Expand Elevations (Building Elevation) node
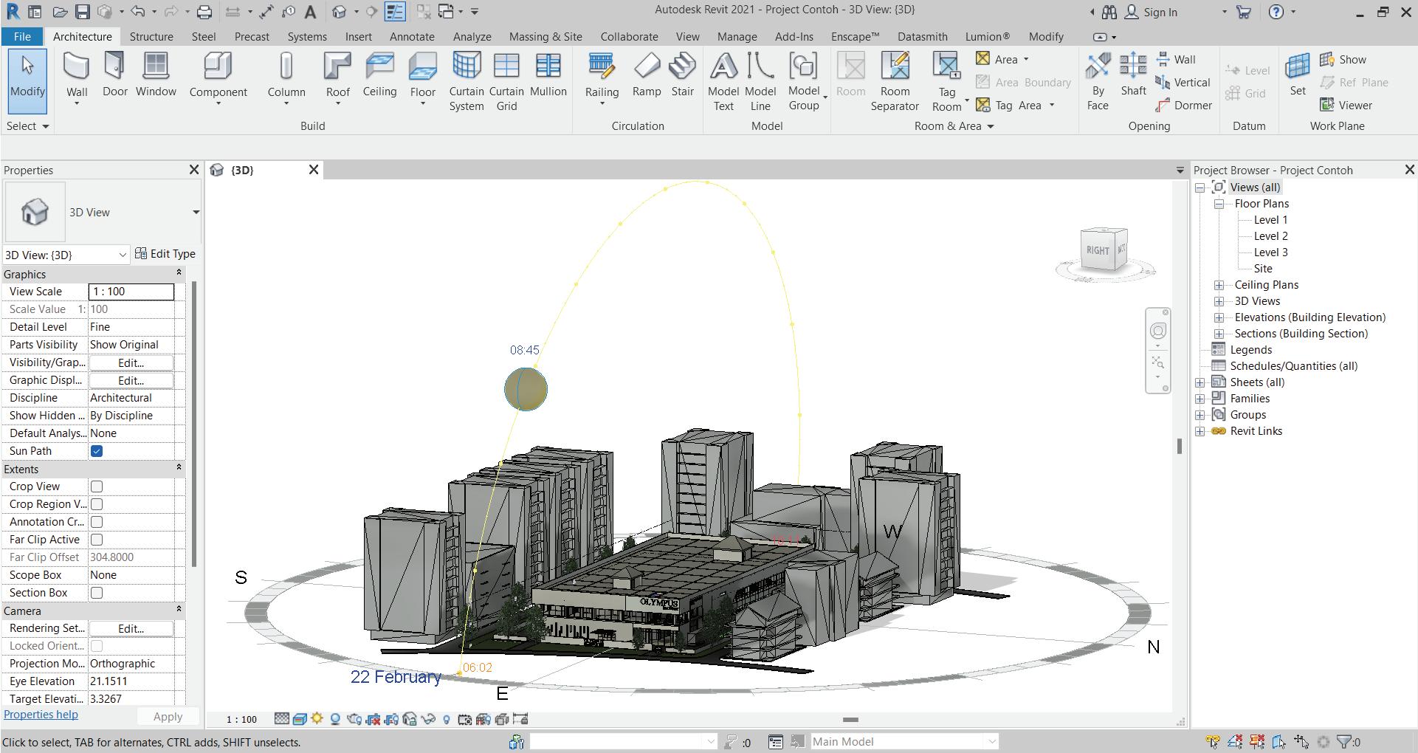 point(1219,317)
